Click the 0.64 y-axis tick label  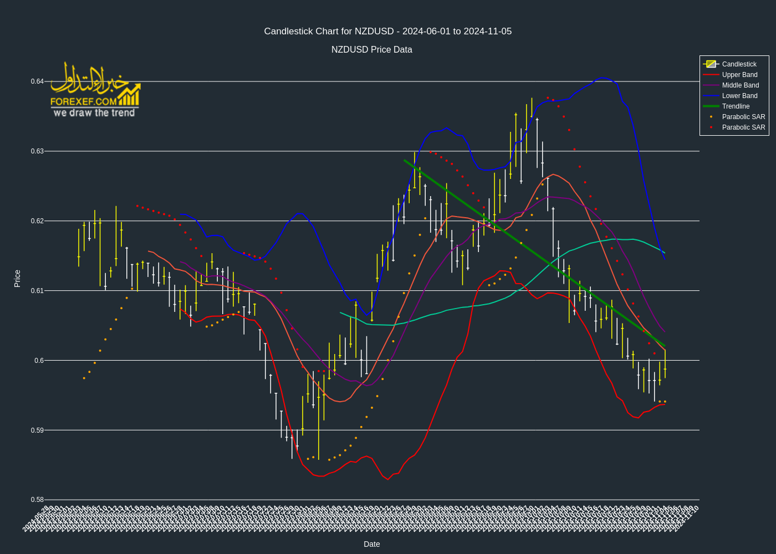pos(37,81)
